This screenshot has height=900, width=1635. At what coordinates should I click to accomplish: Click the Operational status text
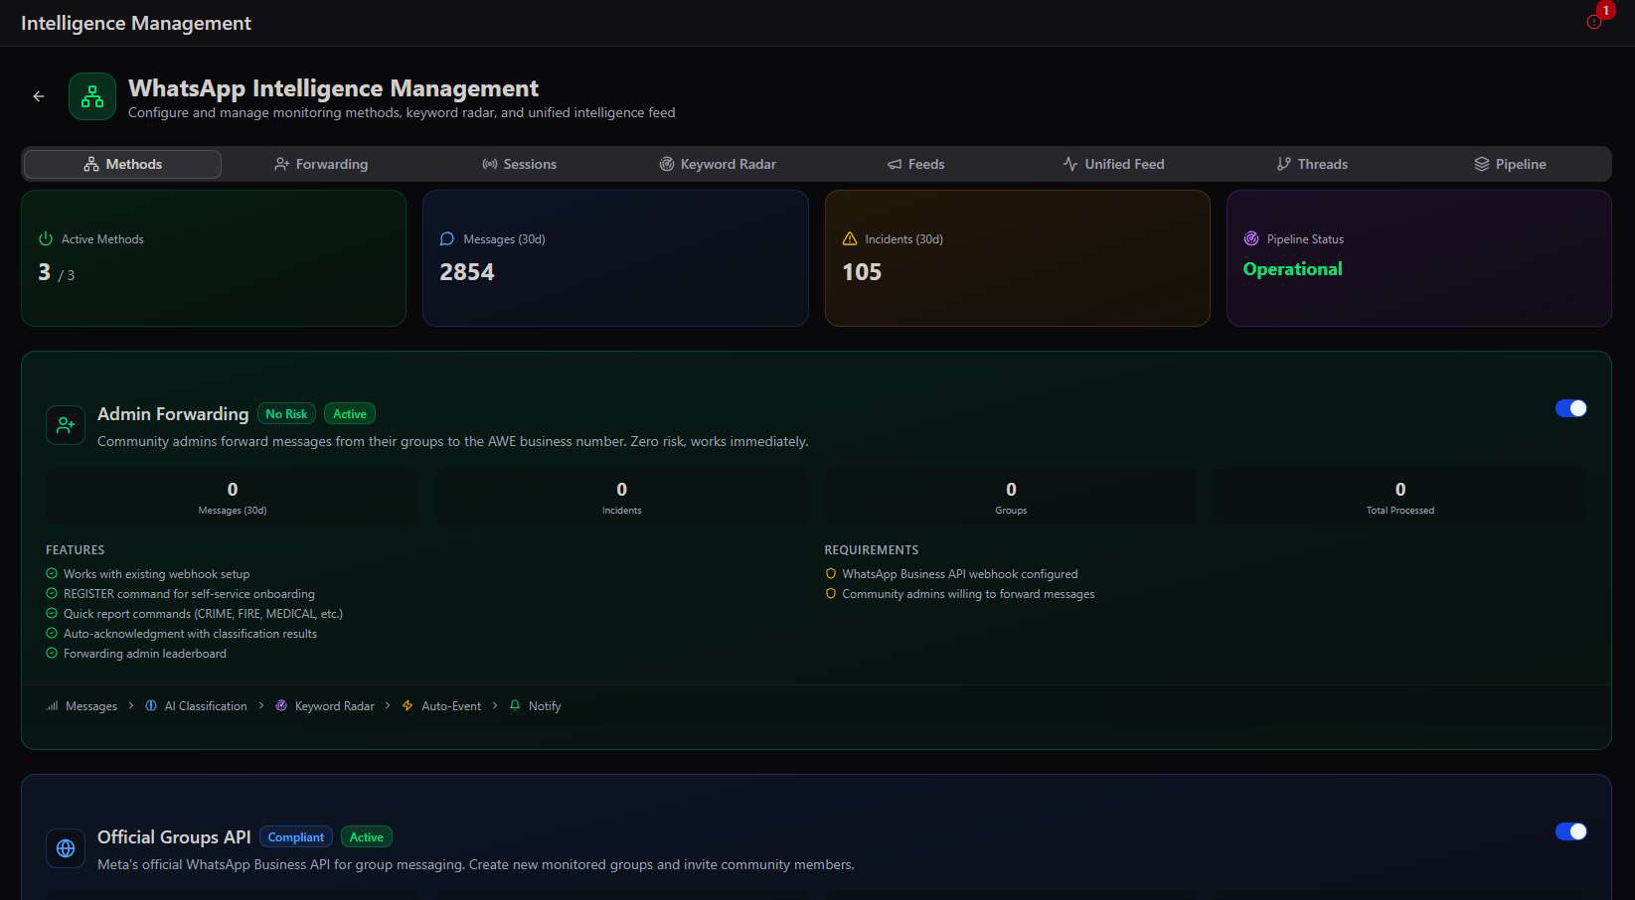pyautogui.click(x=1292, y=269)
